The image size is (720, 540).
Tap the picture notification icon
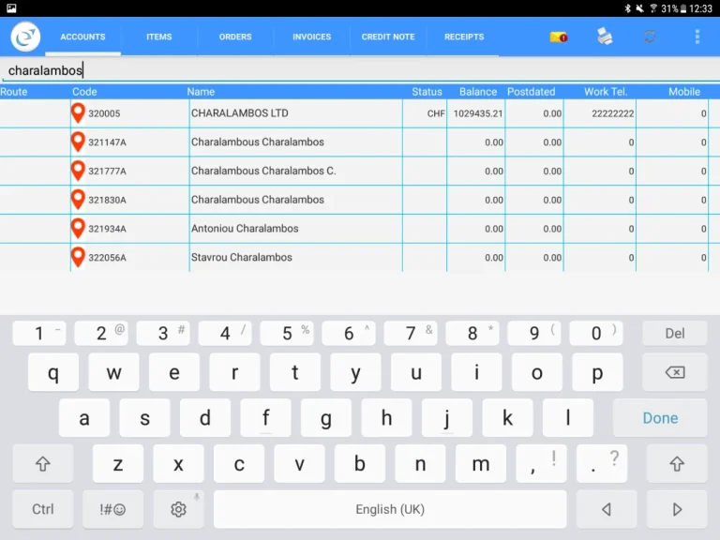click(11, 8)
